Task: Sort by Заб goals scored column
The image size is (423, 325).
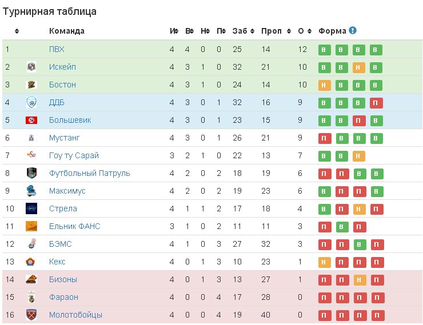Action: (x=242, y=31)
